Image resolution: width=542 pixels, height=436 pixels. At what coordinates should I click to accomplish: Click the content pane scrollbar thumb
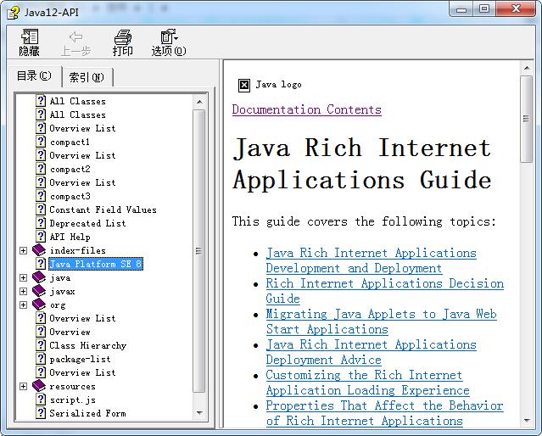pyautogui.click(x=527, y=119)
